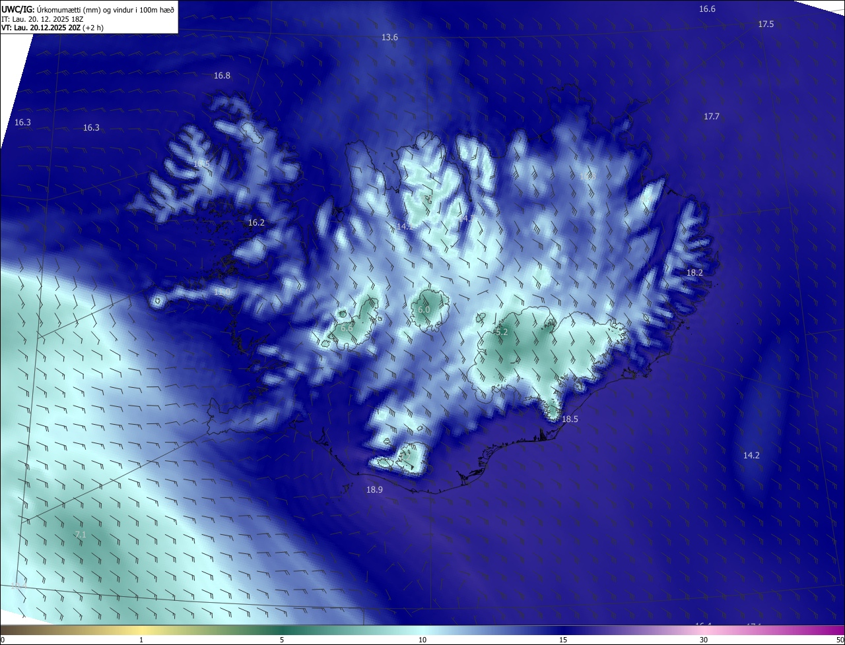
Task: Click the 50 tick on the color scale
Action: coord(840,640)
